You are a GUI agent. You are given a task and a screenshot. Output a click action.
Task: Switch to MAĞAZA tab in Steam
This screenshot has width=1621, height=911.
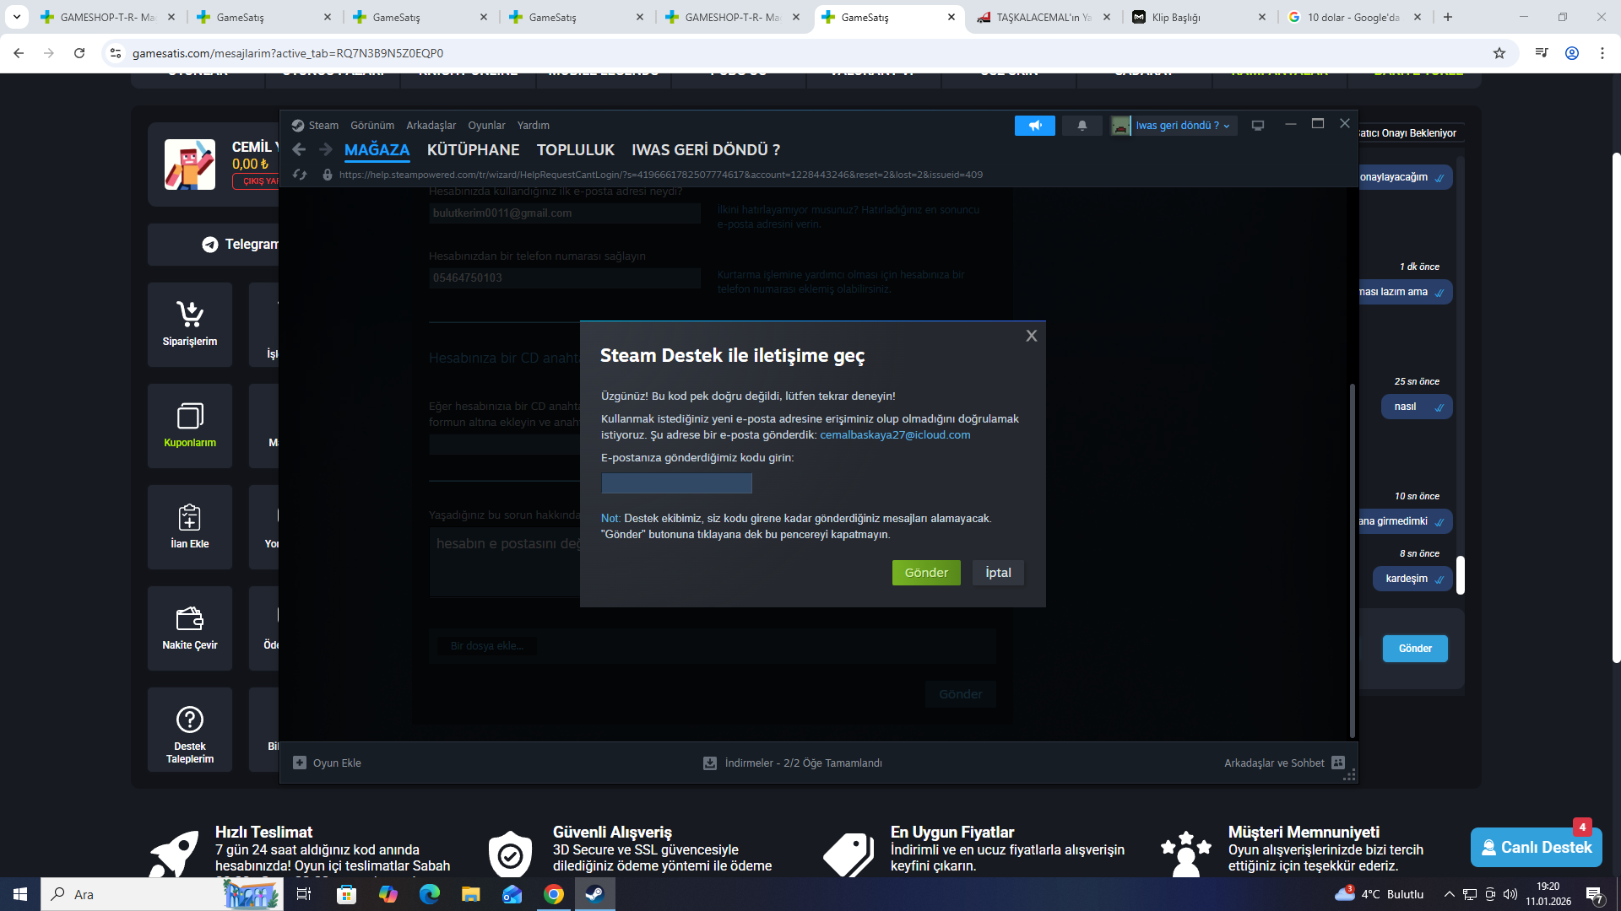pyautogui.click(x=377, y=150)
